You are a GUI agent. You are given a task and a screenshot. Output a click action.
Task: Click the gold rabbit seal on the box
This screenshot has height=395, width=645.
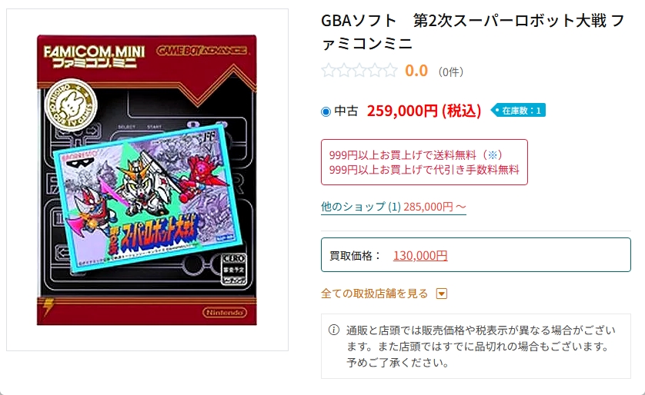70,105
